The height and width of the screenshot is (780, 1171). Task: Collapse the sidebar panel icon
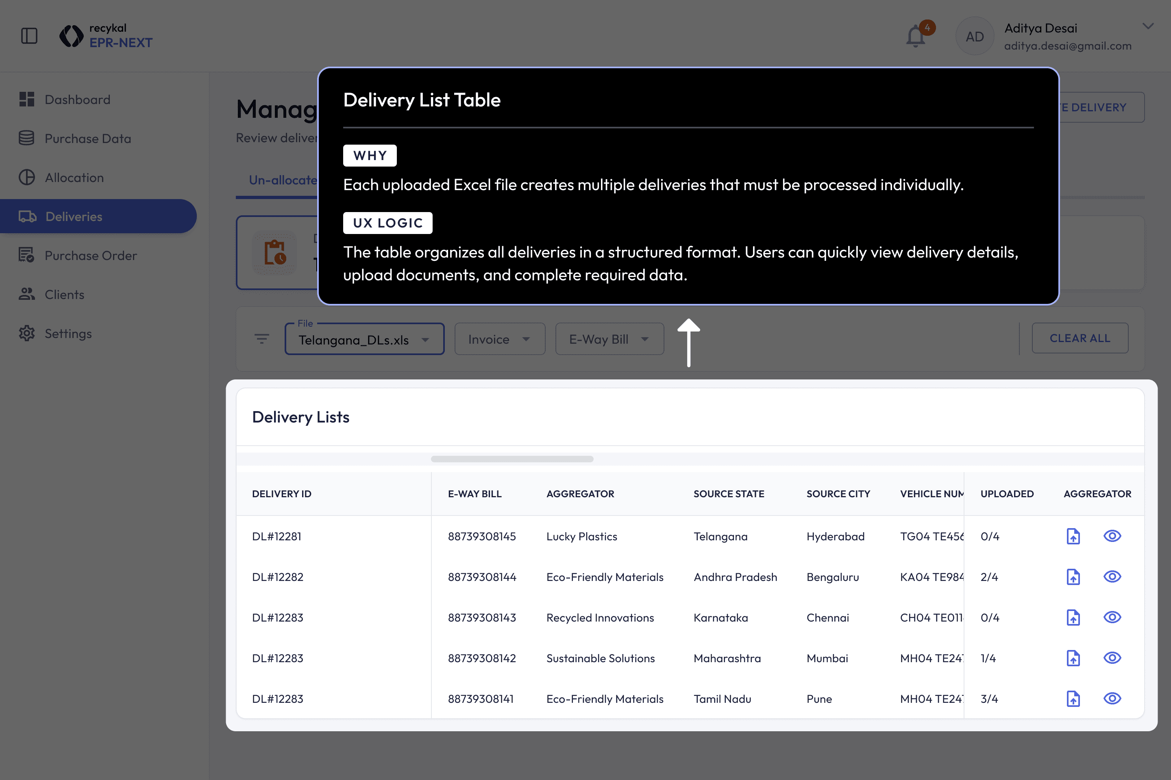click(x=29, y=36)
